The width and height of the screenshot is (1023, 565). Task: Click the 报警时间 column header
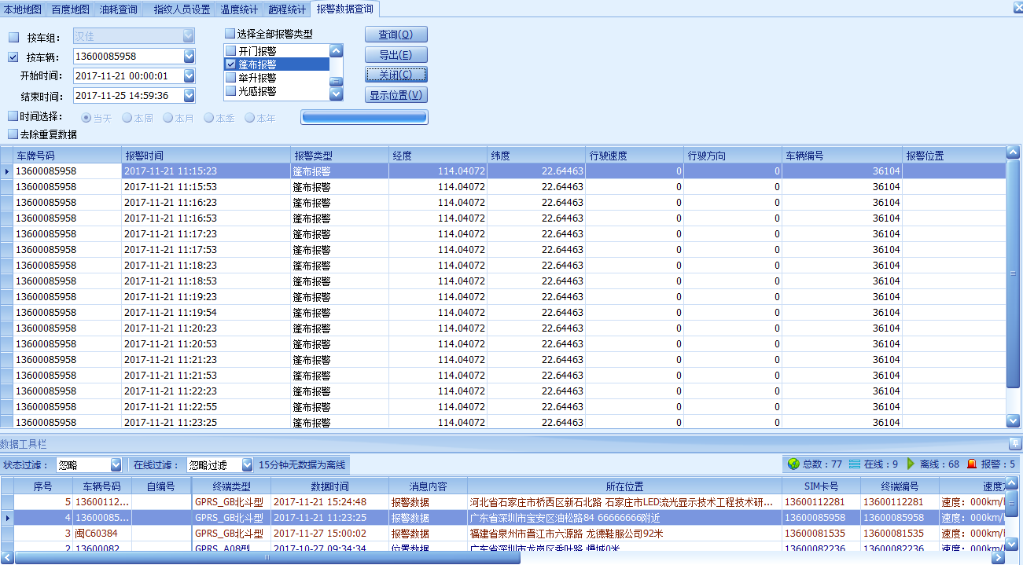pos(204,156)
